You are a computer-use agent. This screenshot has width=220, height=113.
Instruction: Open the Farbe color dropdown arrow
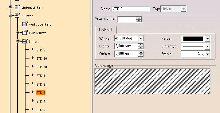[207, 38]
